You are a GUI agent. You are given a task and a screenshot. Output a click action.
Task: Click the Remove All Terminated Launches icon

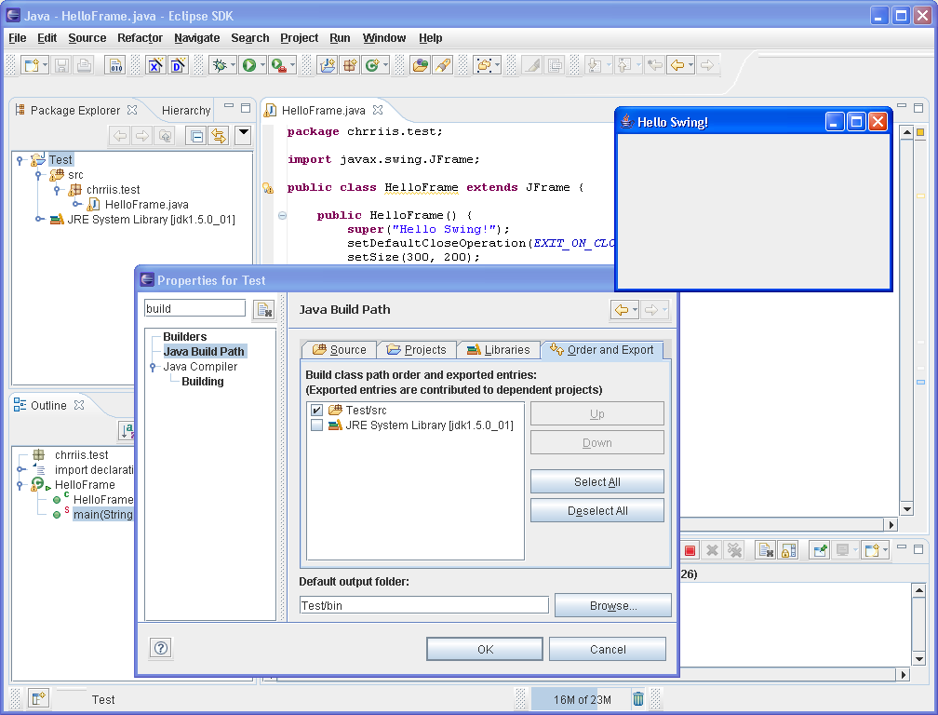coord(734,550)
